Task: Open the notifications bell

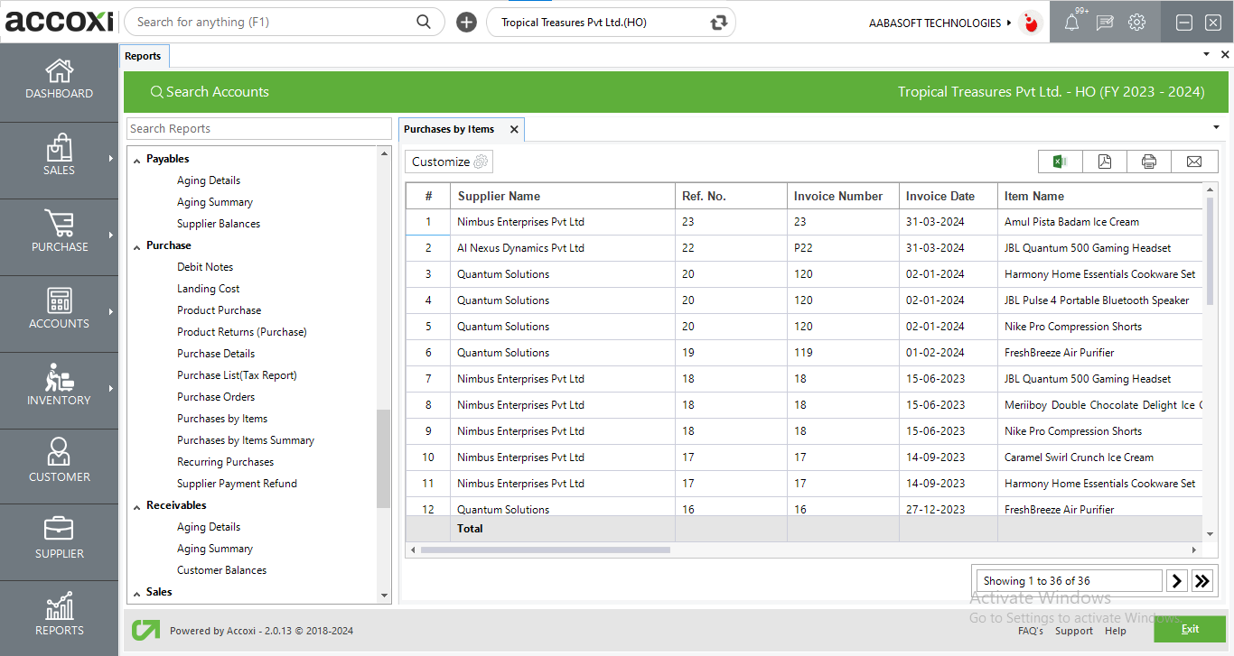Action: (1071, 23)
